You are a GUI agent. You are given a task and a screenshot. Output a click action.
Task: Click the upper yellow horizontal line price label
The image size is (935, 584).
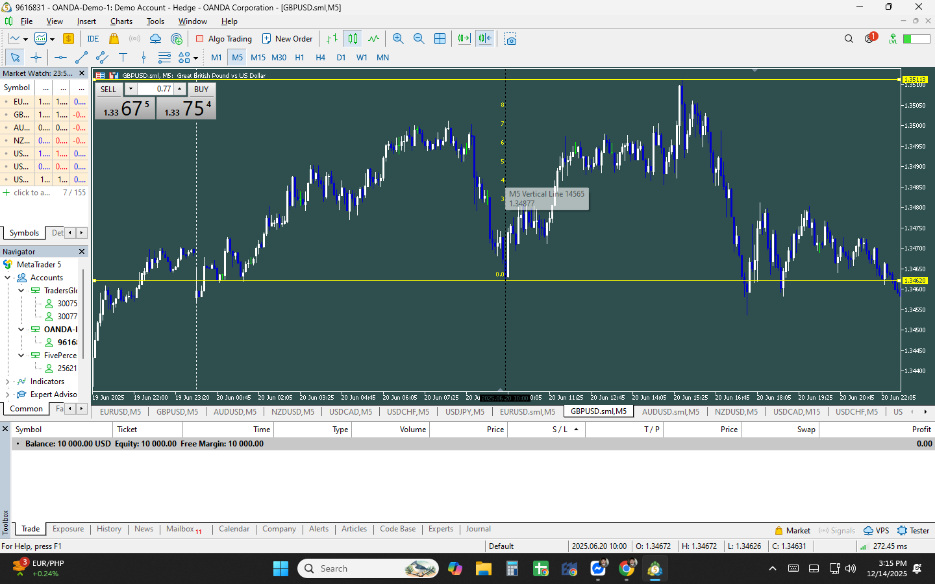[914, 79]
